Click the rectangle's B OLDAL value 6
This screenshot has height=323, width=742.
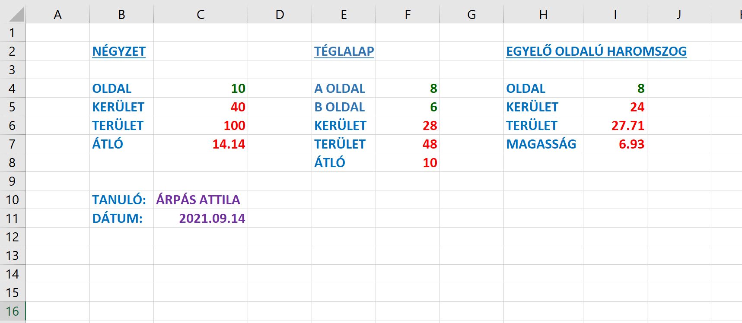tap(433, 107)
